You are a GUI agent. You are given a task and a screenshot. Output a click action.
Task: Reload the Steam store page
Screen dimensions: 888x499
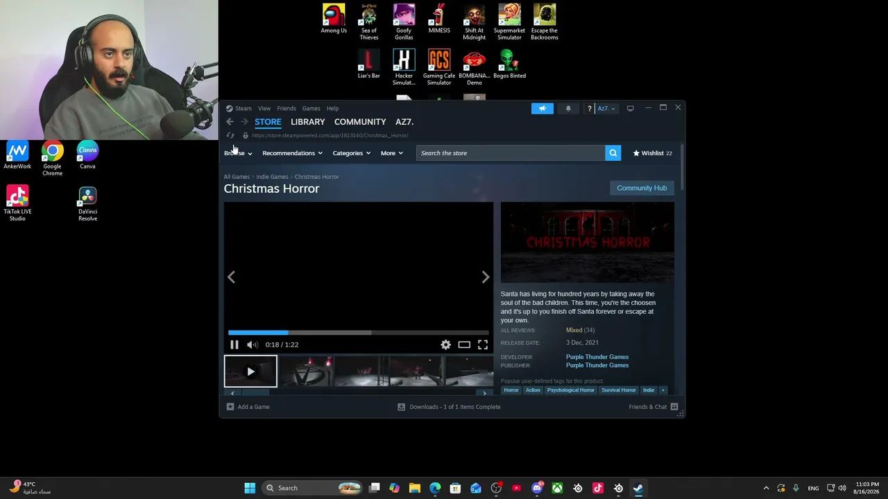click(230, 136)
